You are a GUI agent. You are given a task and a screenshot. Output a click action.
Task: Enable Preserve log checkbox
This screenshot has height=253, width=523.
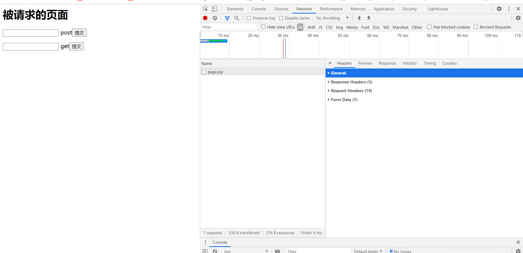(249, 18)
